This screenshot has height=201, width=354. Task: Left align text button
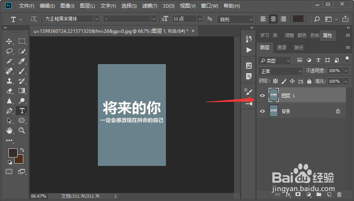(263, 19)
